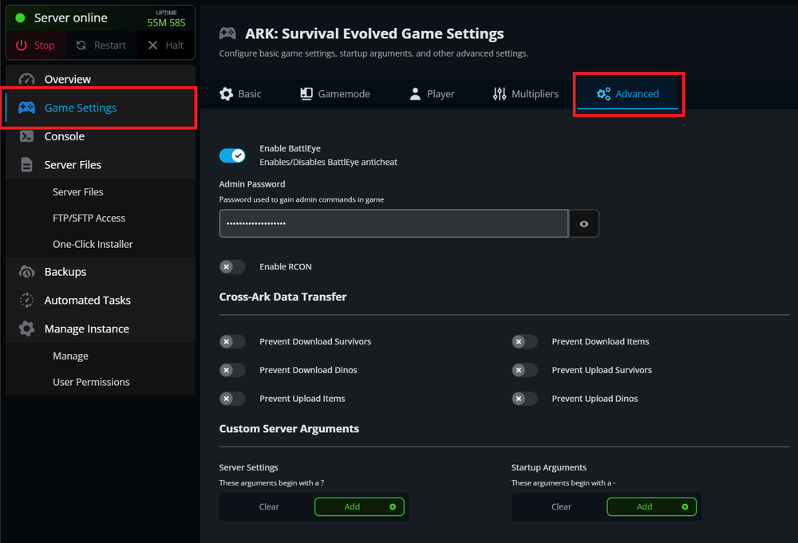Toggle Prevent Upload Dinos on
This screenshot has width=798, height=543.
[524, 398]
